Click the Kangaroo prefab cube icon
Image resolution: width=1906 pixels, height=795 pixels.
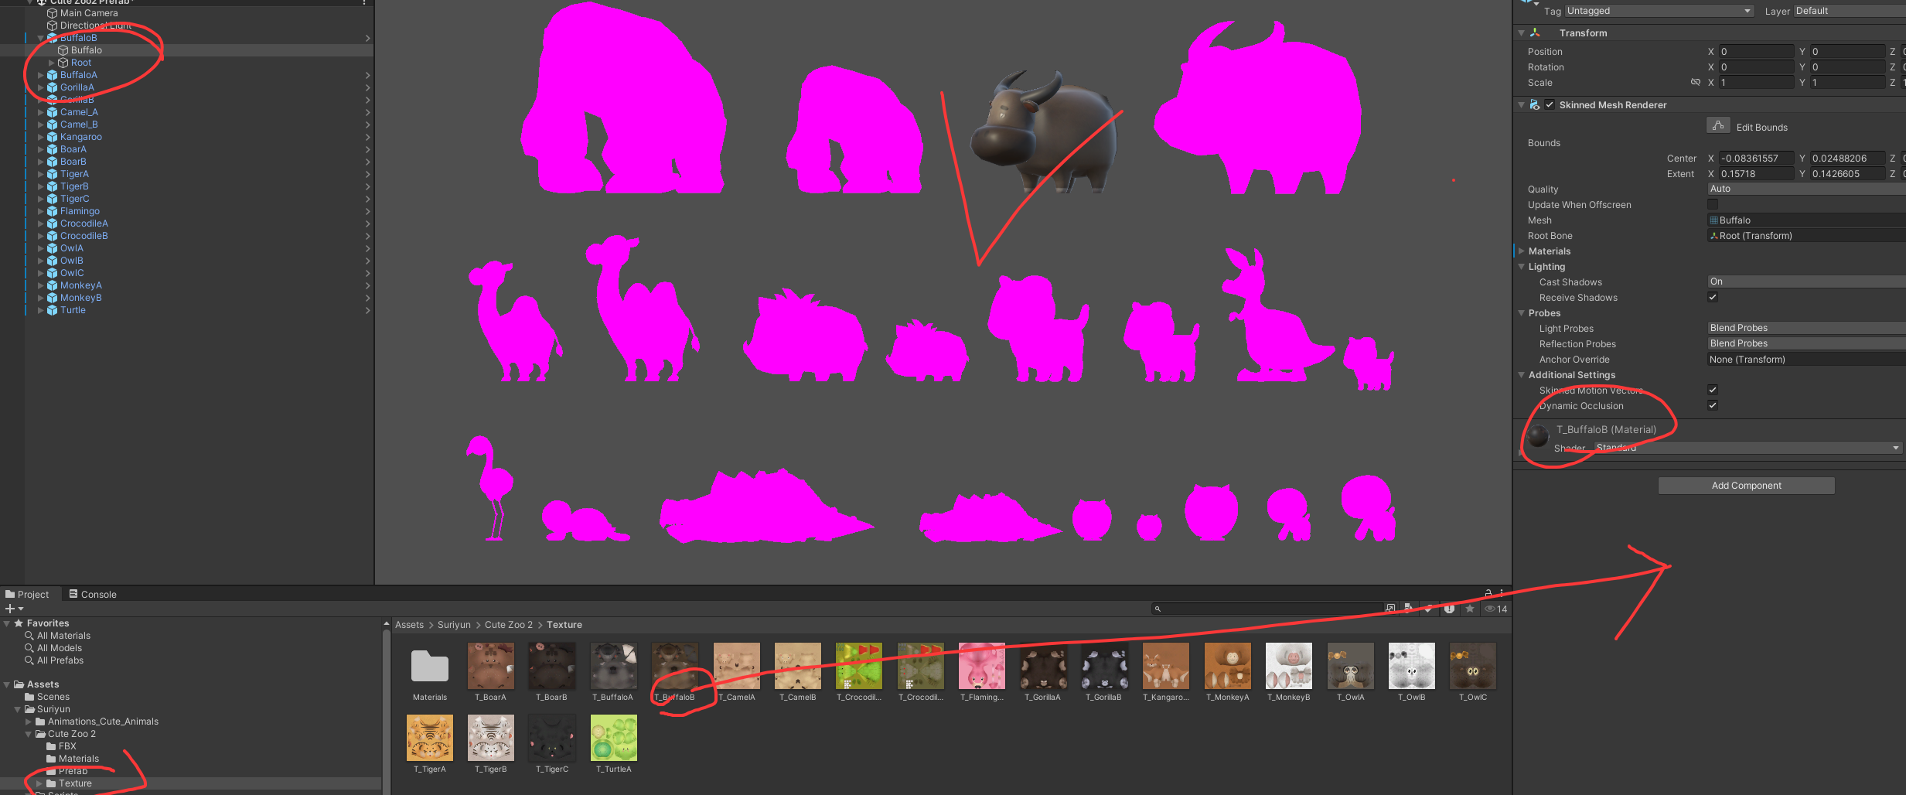point(52,137)
